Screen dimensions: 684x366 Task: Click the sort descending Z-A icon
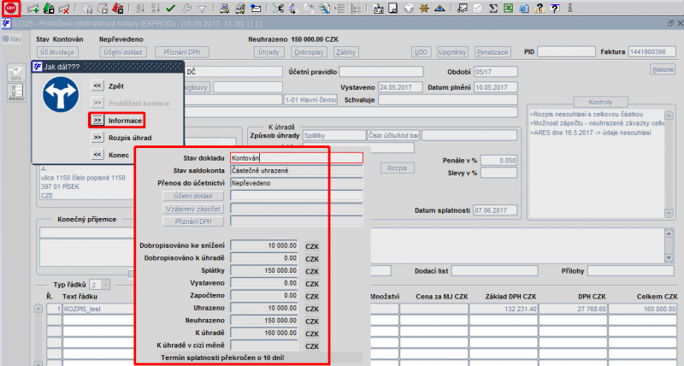click(156, 9)
